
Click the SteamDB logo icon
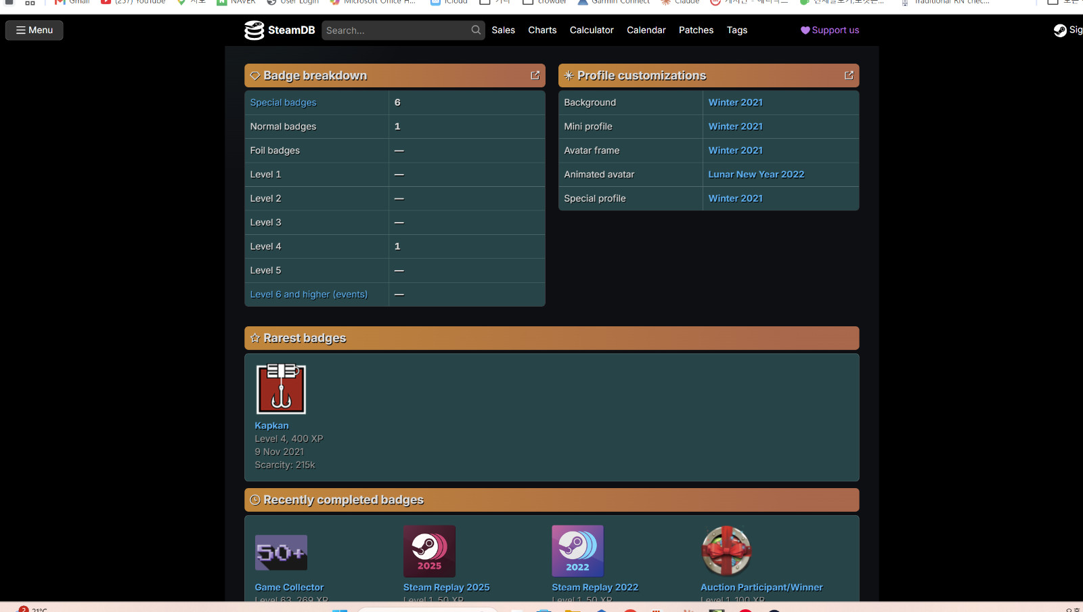point(254,30)
